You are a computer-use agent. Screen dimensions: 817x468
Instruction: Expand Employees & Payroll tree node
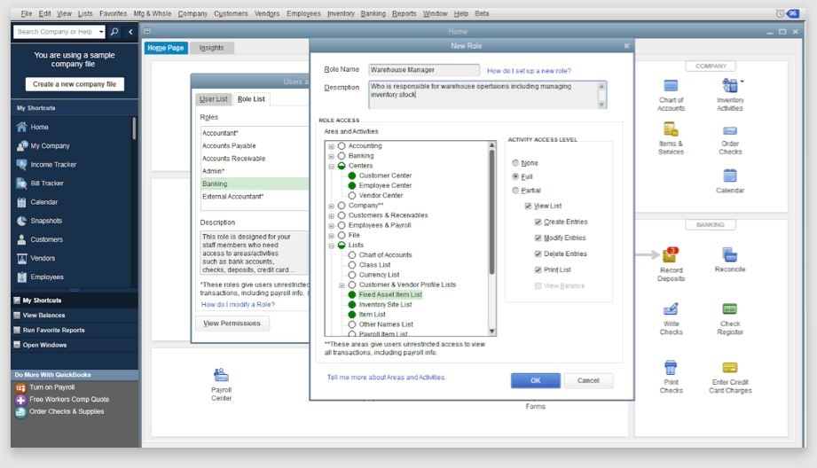pos(332,225)
